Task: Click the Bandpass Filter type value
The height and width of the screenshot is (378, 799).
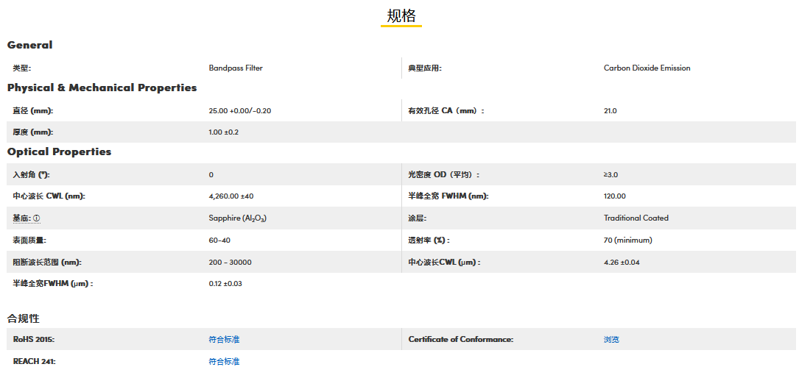Action: (236, 68)
